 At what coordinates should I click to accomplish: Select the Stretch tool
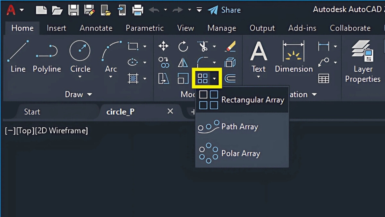tap(164, 78)
